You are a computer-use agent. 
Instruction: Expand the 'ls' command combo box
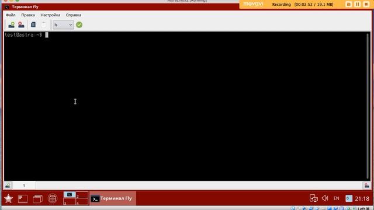63,24
